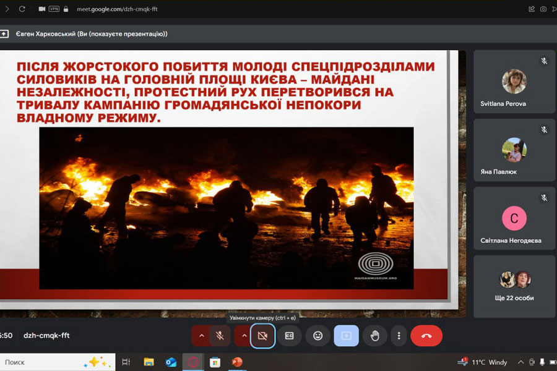
Task: Open Outlook from the taskbar
Action: coord(171,362)
